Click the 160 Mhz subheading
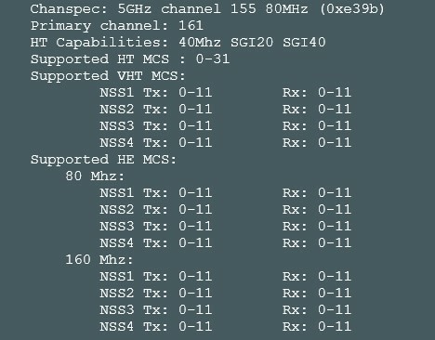The height and width of the screenshot is (340, 435). 99,260
